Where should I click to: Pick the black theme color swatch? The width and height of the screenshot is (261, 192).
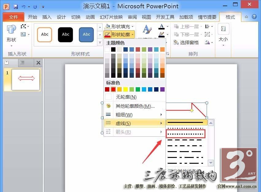click(x=113, y=49)
